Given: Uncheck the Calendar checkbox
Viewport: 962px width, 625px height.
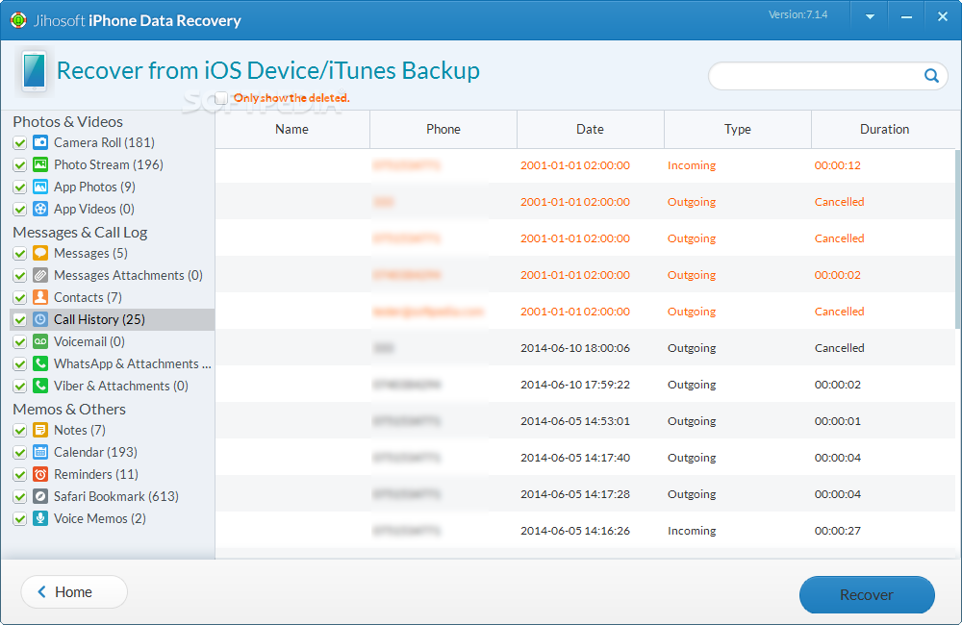Looking at the screenshot, I should click(x=19, y=452).
